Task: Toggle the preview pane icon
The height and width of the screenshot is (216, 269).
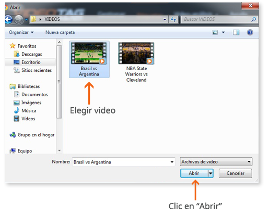Action: click(236, 32)
